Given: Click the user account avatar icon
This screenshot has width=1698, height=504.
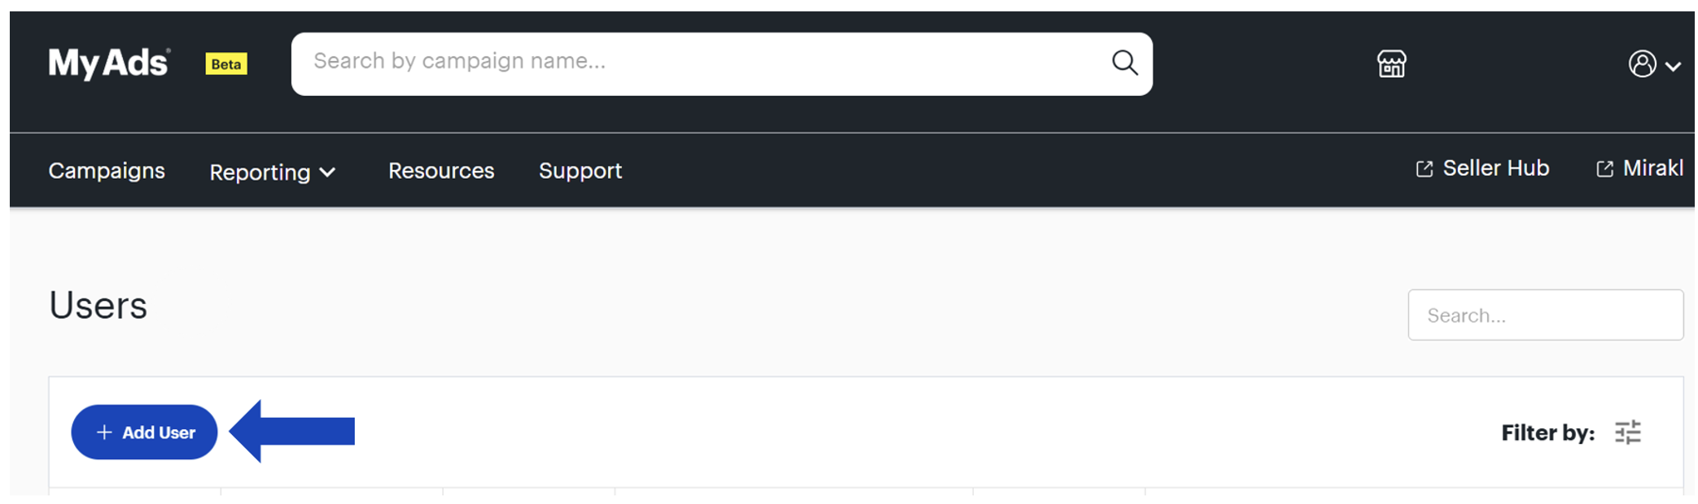Looking at the screenshot, I should click(x=1642, y=63).
